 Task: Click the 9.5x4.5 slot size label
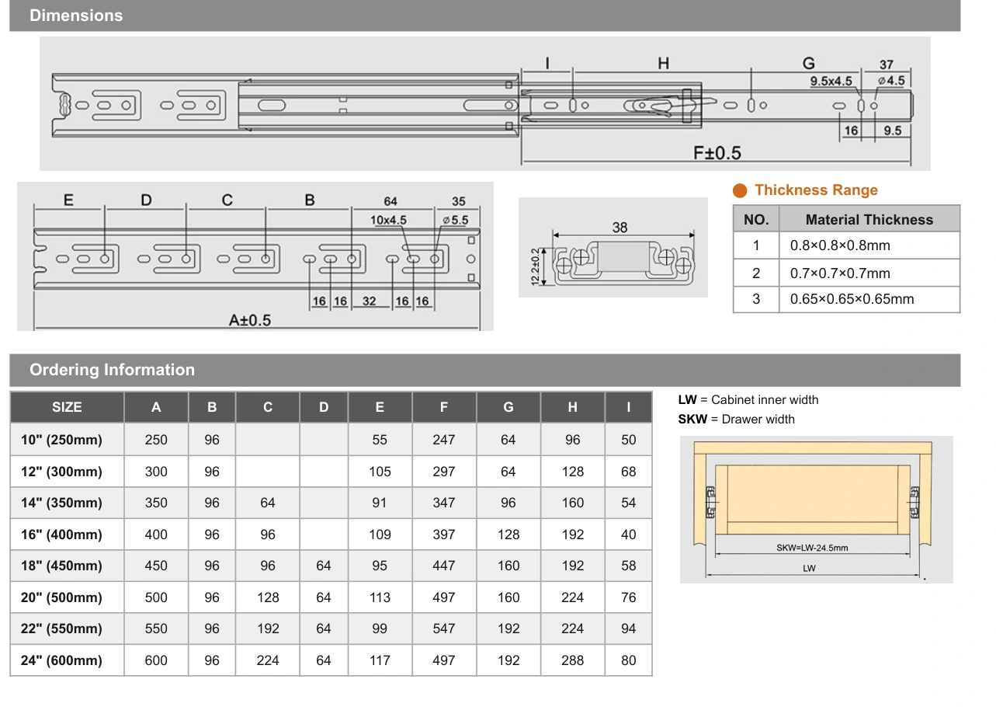point(831,82)
